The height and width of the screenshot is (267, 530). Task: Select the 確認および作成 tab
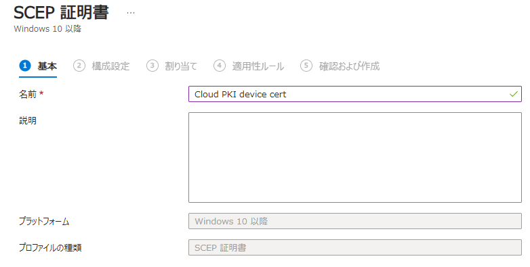[x=349, y=66]
